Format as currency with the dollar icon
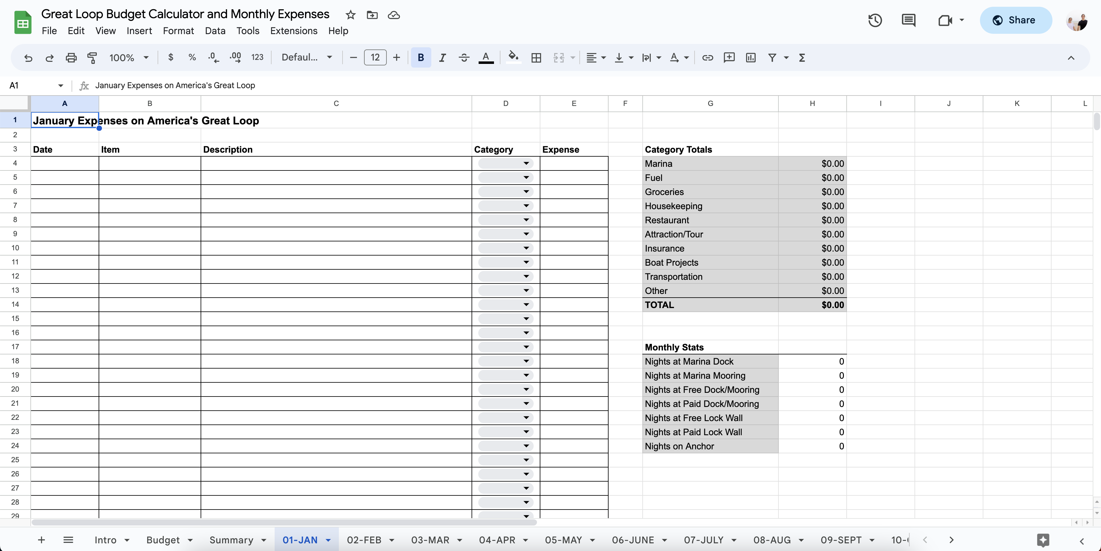This screenshot has width=1101, height=551. 170,57
